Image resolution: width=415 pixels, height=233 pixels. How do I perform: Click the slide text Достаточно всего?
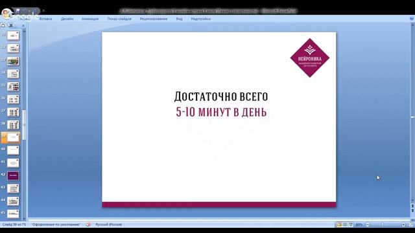[221, 96]
